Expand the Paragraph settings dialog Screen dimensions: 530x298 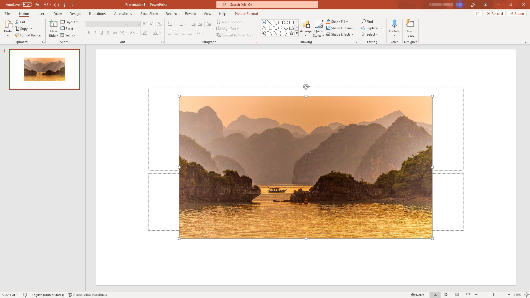tap(256, 42)
